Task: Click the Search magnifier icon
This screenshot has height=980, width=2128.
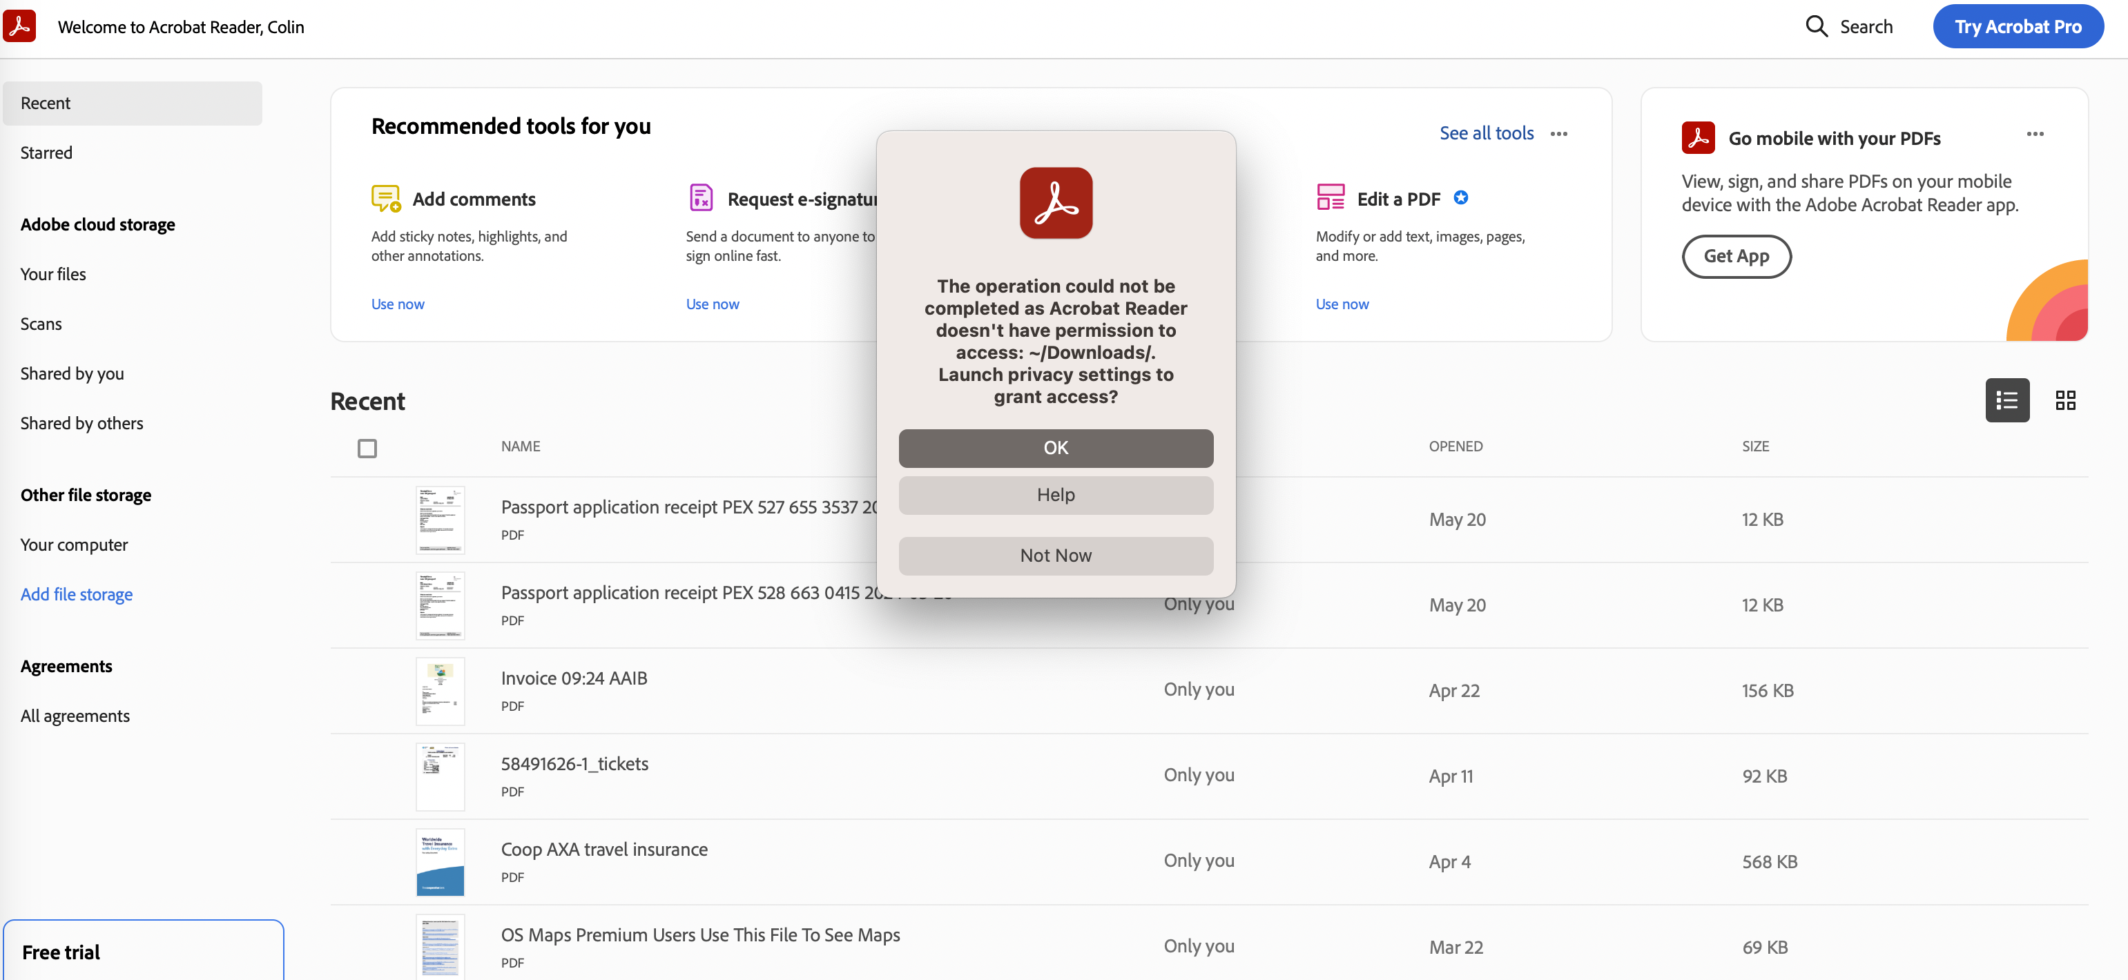Action: click(x=1816, y=26)
